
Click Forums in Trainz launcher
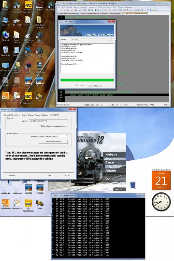pyautogui.click(x=114, y=171)
